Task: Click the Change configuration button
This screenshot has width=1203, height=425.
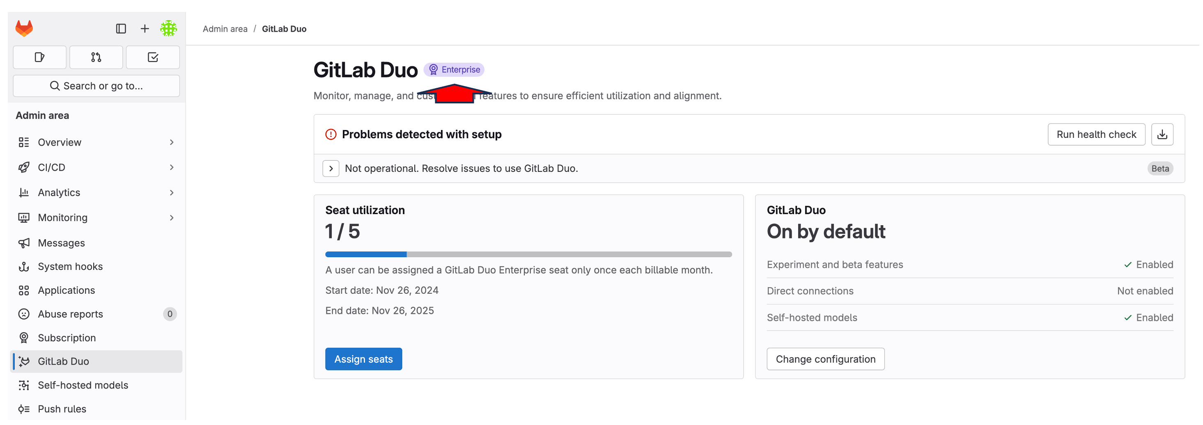Action: 826,359
